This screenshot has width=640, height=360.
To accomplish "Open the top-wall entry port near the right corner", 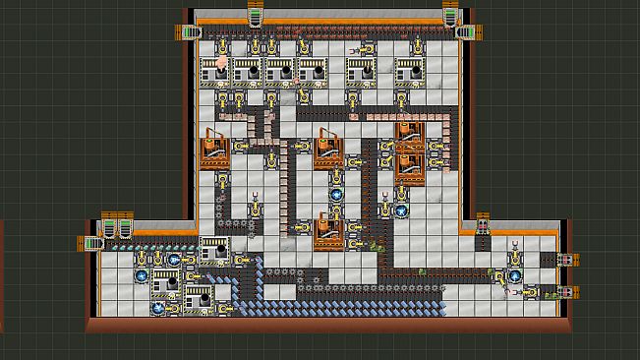I will pyautogui.click(x=450, y=13).
